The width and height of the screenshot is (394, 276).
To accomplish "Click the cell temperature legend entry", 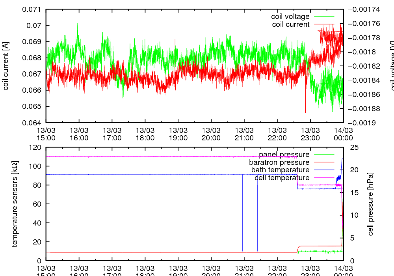I will pyautogui.click(x=282, y=178).
